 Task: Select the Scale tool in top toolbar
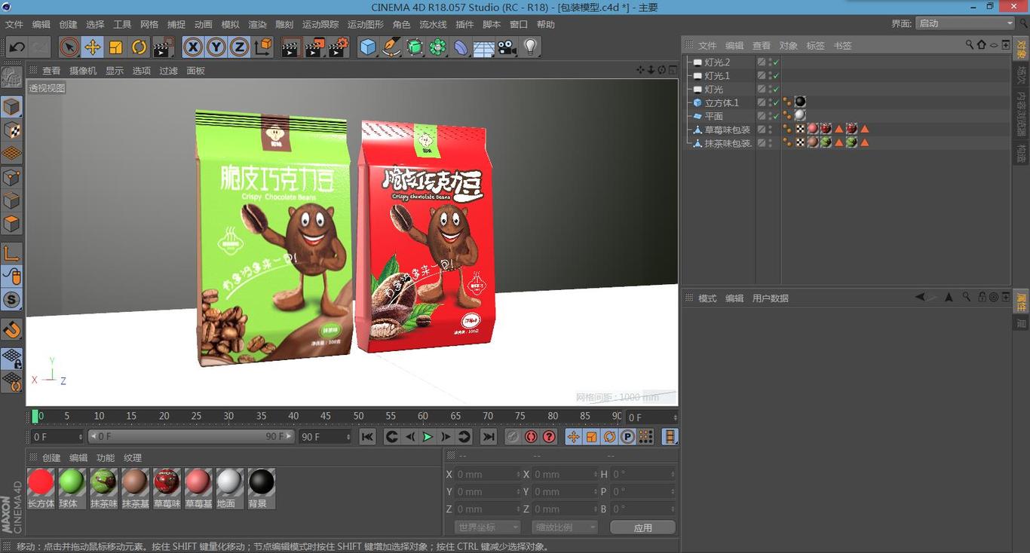(115, 47)
